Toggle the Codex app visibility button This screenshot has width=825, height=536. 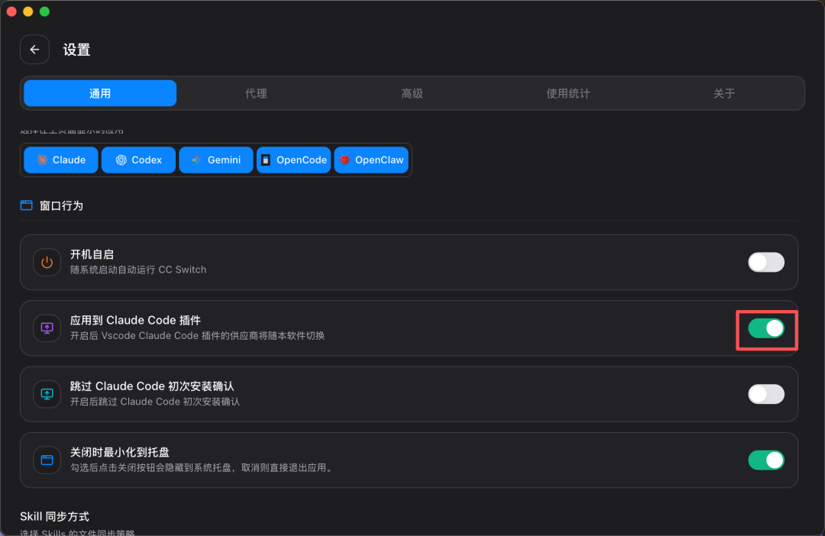click(138, 160)
